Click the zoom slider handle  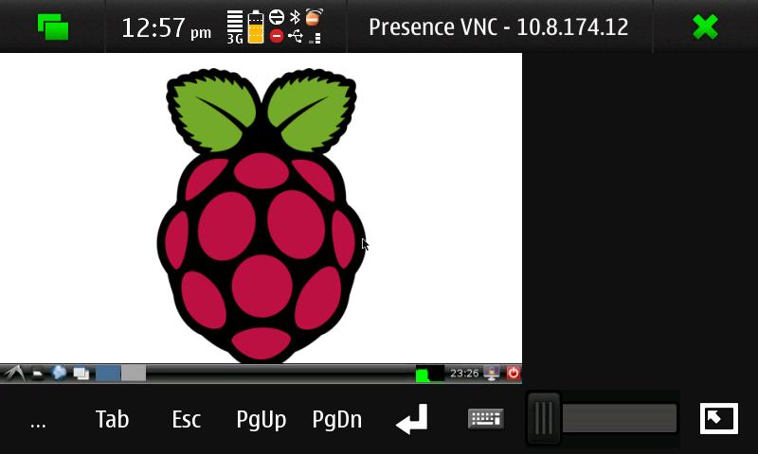click(543, 418)
